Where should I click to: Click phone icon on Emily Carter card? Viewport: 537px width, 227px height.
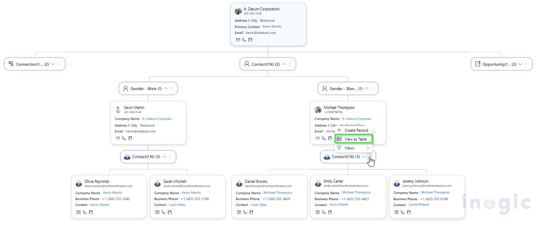pyautogui.click(x=324, y=212)
